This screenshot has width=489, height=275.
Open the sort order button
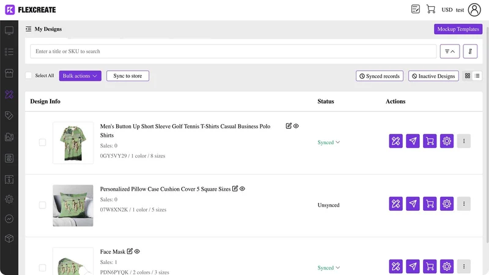click(x=470, y=51)
